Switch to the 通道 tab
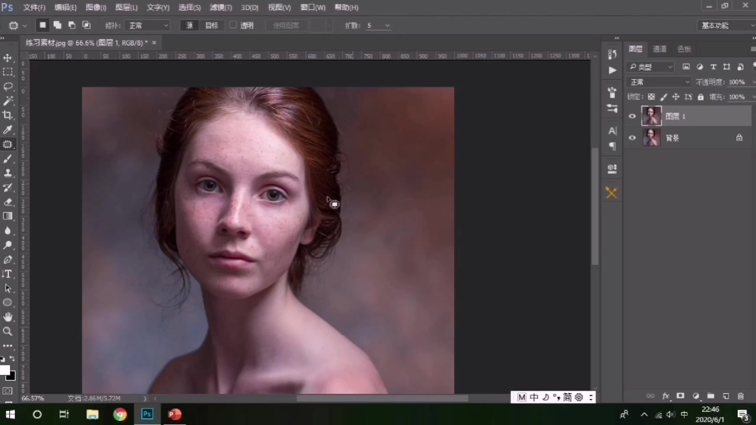756x425 pixels. click(x=660, y=49)
